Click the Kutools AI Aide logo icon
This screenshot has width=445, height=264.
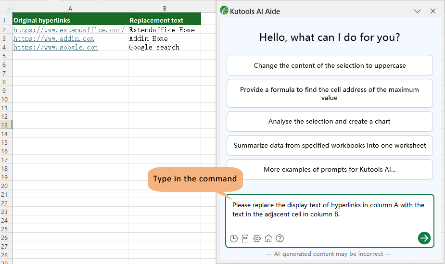tap(224, 11)
